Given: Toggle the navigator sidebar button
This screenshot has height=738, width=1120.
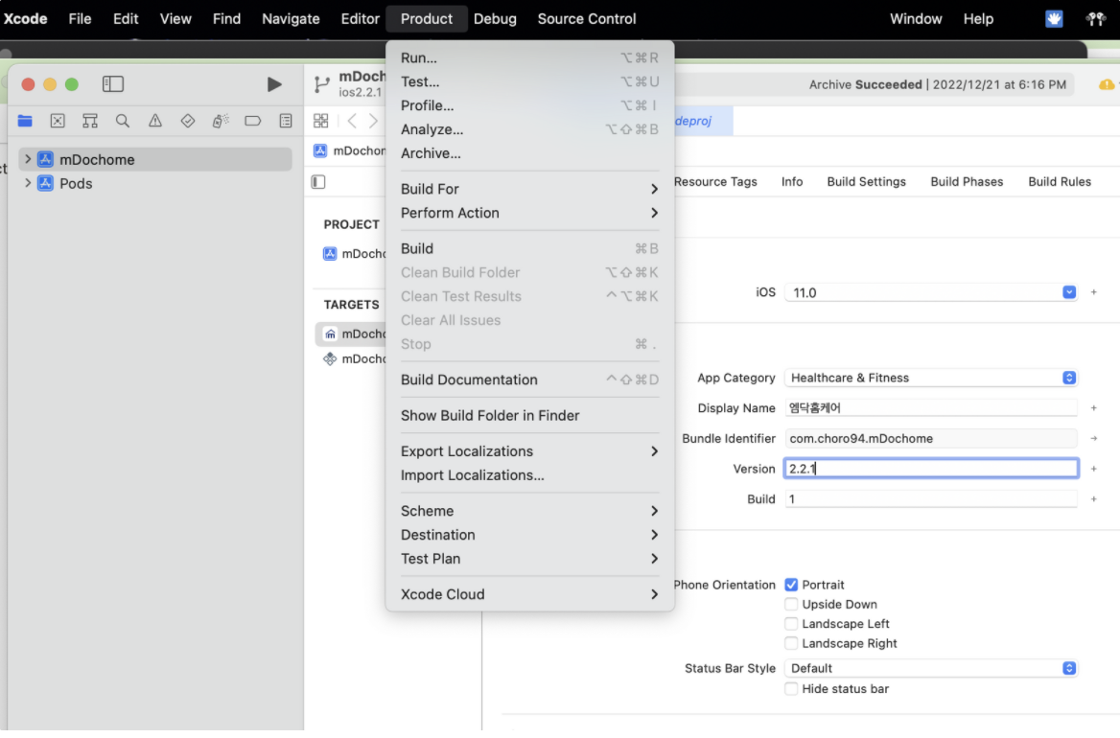Looking at the screenshot, I should point(113,84).
